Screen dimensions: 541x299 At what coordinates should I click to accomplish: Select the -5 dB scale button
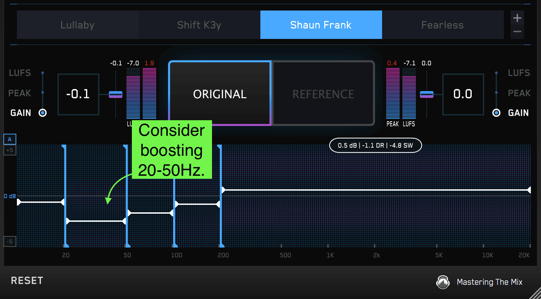click(9, 241)
